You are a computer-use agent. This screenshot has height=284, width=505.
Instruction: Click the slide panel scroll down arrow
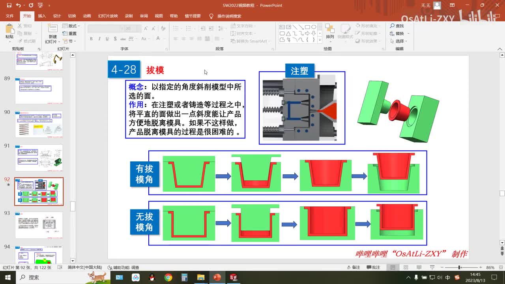73,261
